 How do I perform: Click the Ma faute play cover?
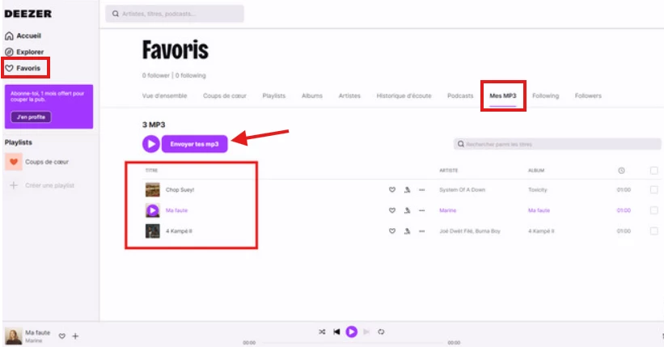[152, 210]
